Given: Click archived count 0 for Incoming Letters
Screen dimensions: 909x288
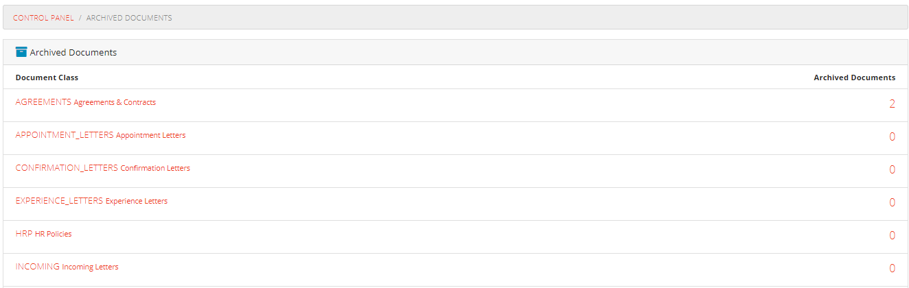Looking at the screenshot, I should (x=892, y=269).
